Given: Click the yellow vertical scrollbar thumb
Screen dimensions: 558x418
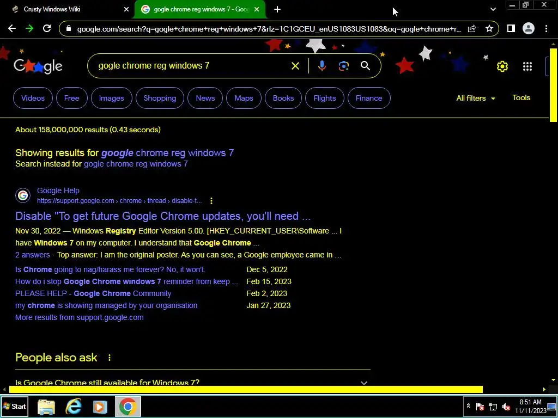Looking at the screenshot, I should [x=554, y=84].
